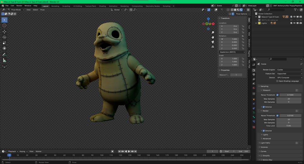Expand the Light Paths panel
Viewport: 304px width, 164px height.
(x=265, y=143)
